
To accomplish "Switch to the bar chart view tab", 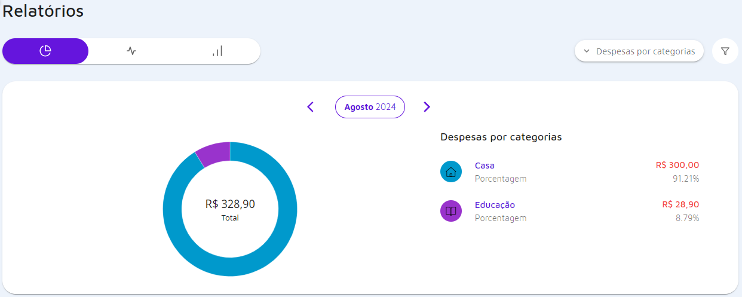I will pyautogui.click(x=217, y=51).
